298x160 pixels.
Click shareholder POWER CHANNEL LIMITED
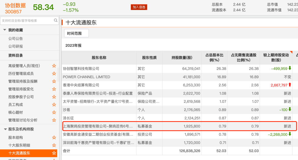coord(86,77)
